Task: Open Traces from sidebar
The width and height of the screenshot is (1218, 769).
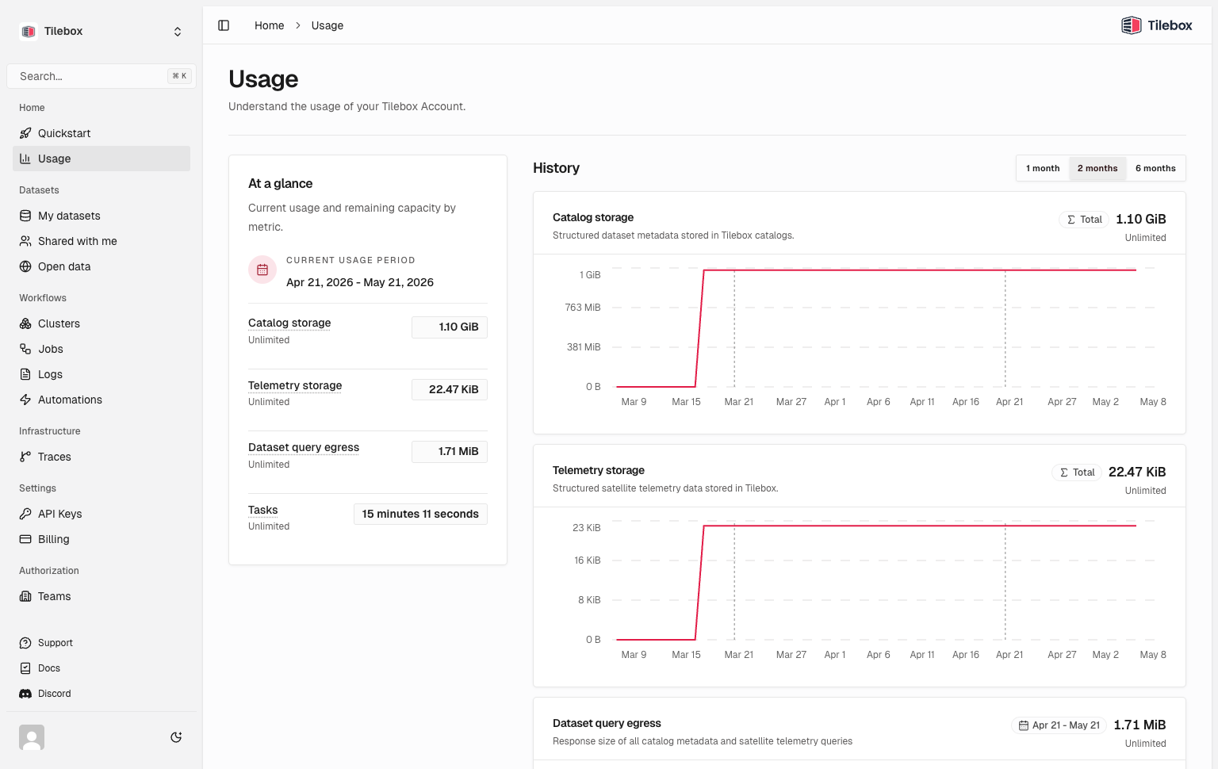Action: pos(101,457)
